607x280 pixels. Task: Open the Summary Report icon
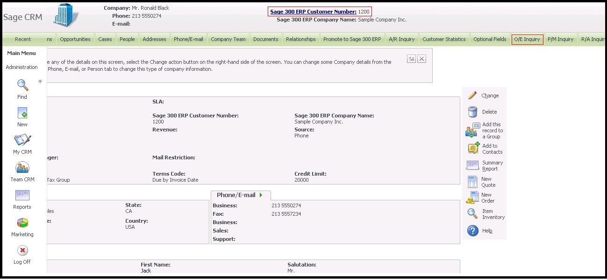tap(473, 165)
